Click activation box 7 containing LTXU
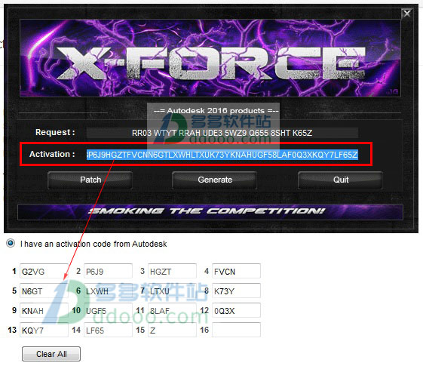 pos(172,291)
